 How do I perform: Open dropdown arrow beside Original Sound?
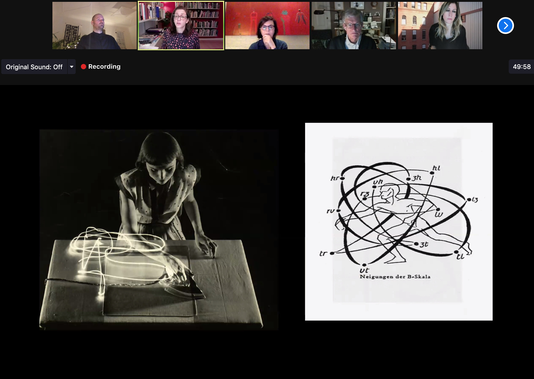tap(72, 67)
